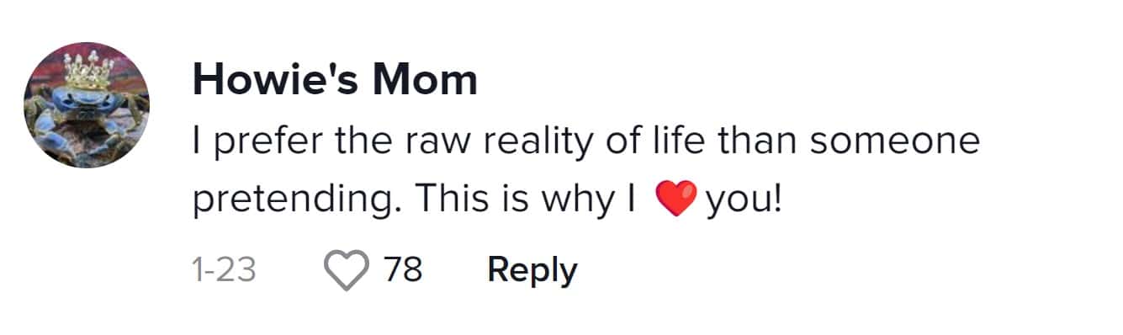
Task: Reply to Howie's Mom comment
Action: [532, 270]
